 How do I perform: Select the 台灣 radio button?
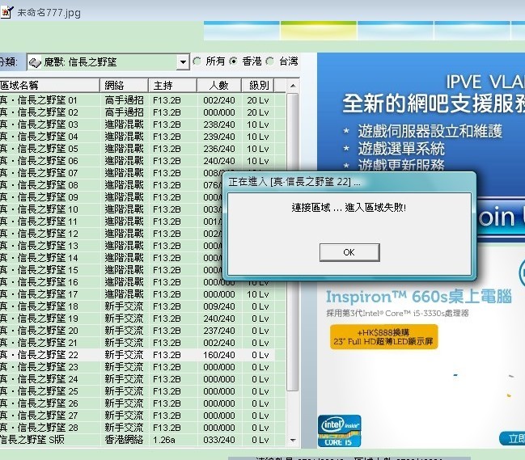click(270, 61)
